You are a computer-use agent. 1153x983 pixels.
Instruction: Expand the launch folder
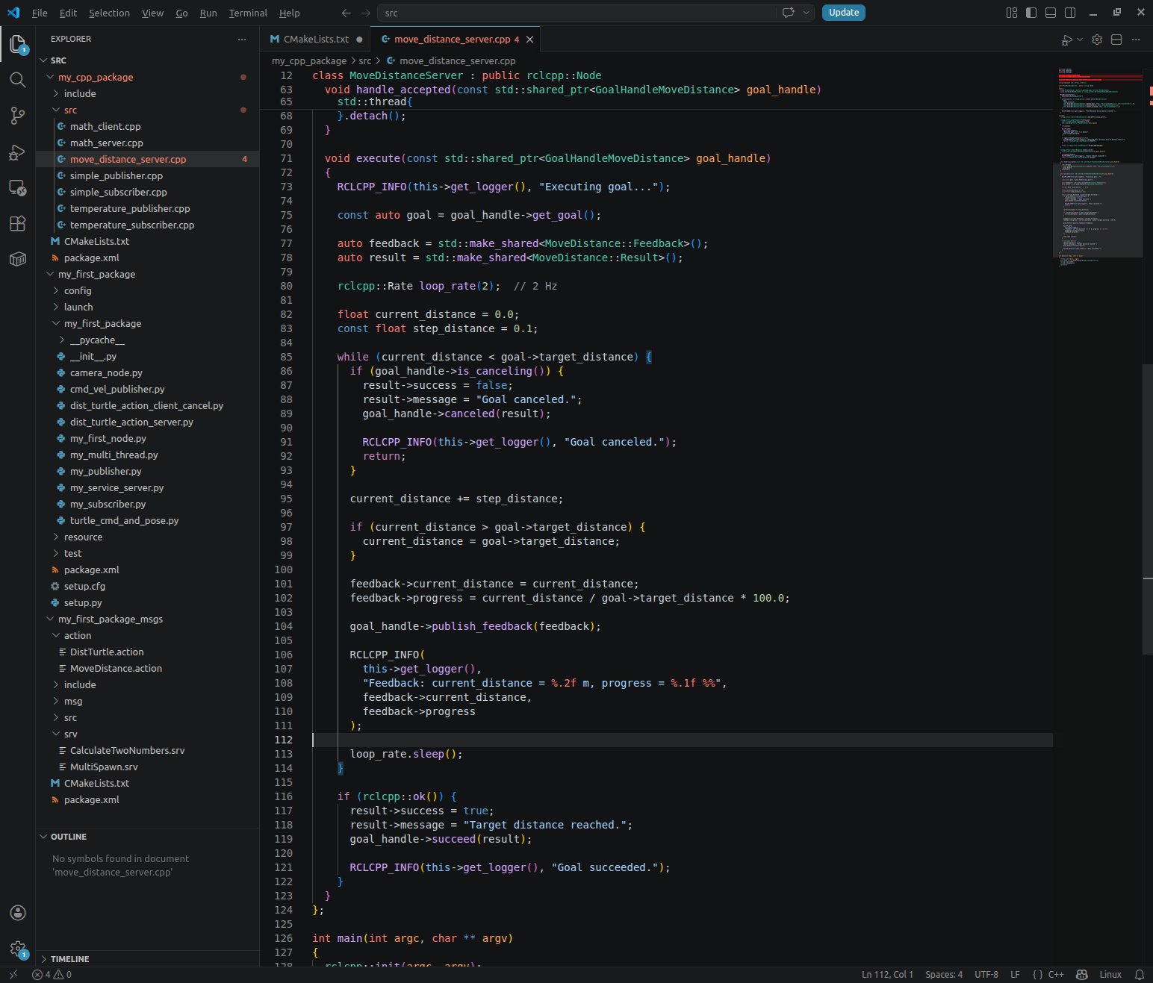point(56,307)
